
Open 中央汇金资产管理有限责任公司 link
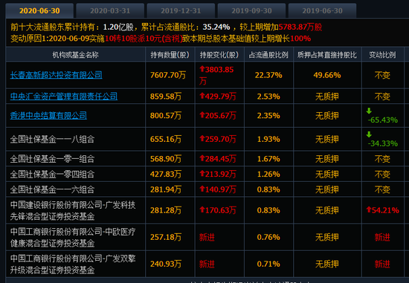[x=64, y=96]
